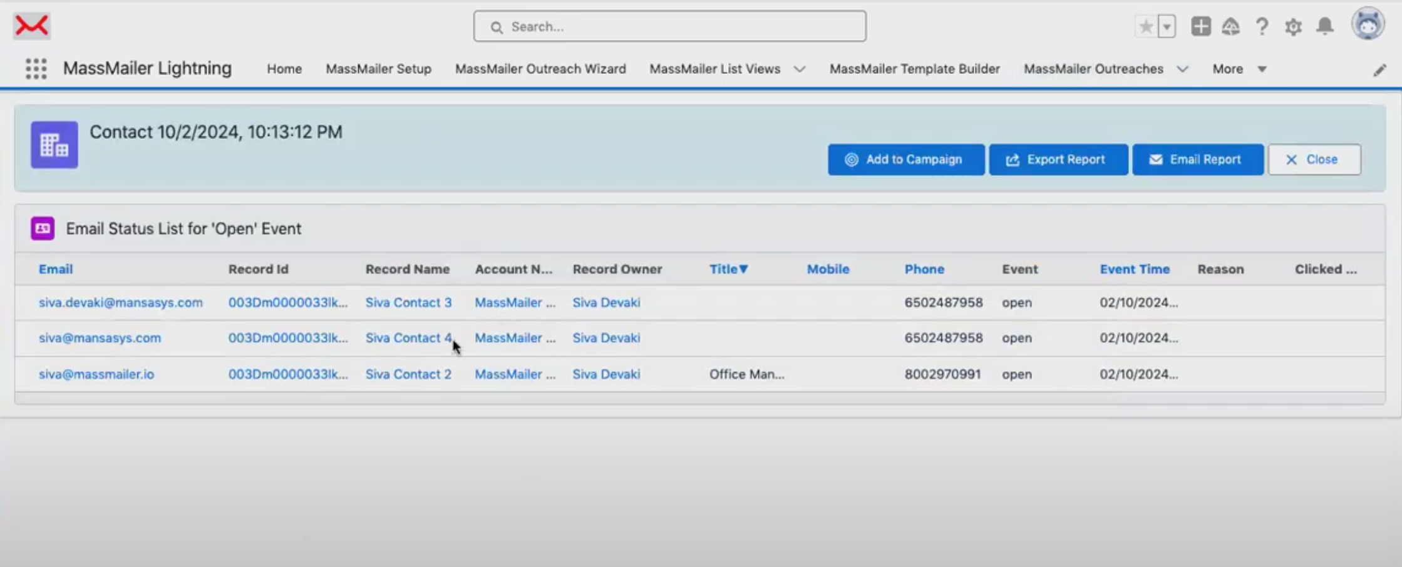Click the Export Report button
Image resolution: width=1402 pixels, height=567 pixels.
1058,160
